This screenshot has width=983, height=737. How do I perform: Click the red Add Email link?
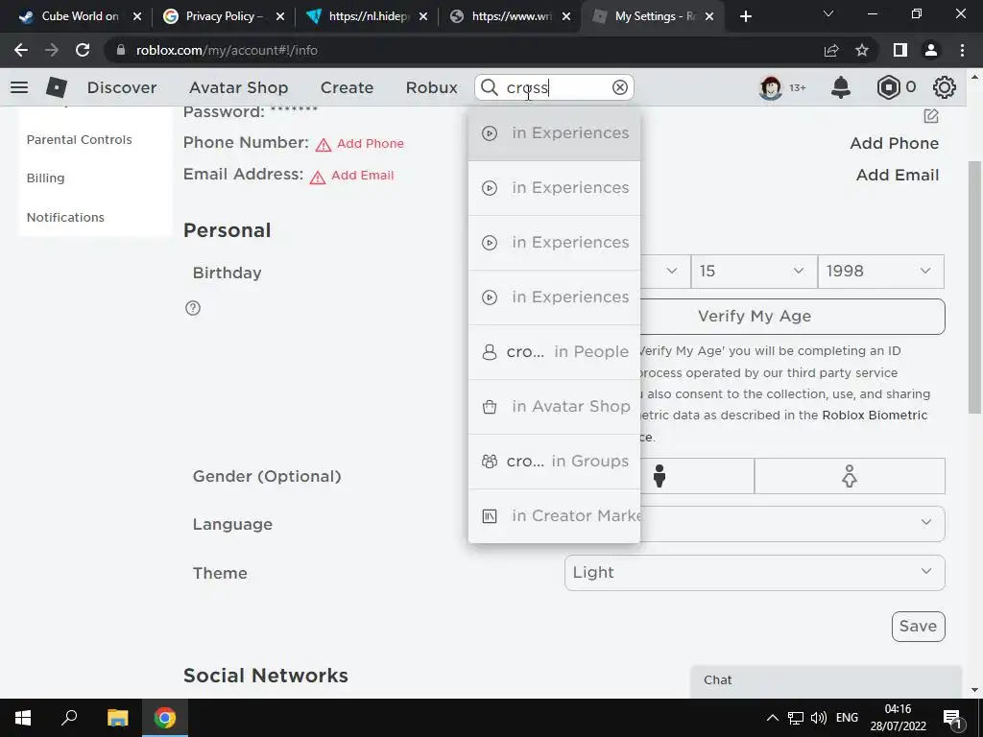click(x=362, y=176)
